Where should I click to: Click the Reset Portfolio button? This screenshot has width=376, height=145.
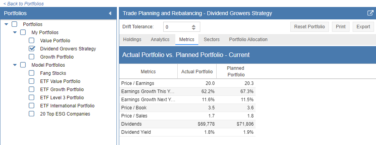[x=309, y=27]
